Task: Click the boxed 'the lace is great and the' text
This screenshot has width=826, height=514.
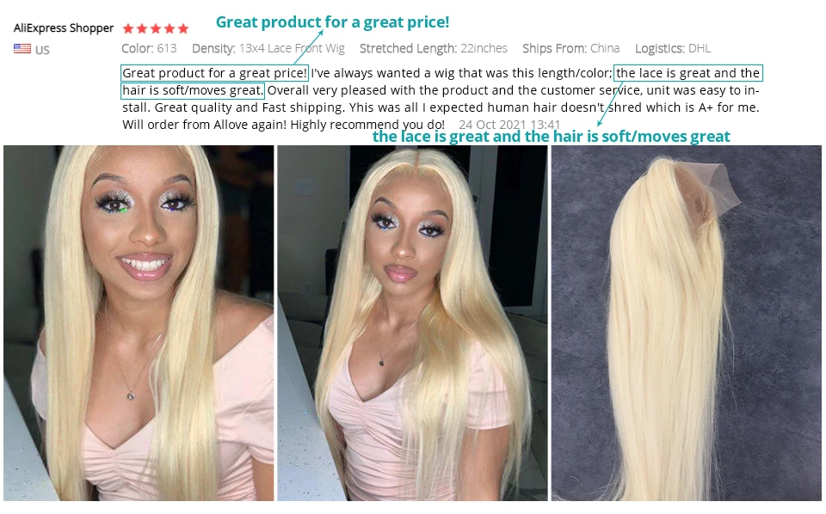Action: tap(688, 73)
